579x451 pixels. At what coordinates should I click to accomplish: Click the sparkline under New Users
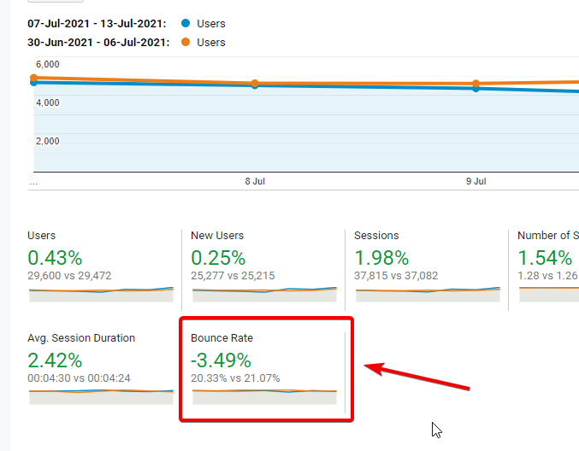(x=264, y=295)
